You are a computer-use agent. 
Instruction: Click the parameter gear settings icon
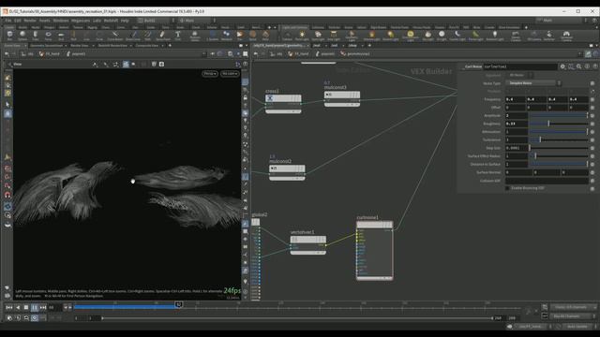click(562, 66)
